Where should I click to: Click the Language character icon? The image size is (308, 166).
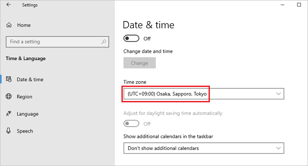[x=9, y=114]
